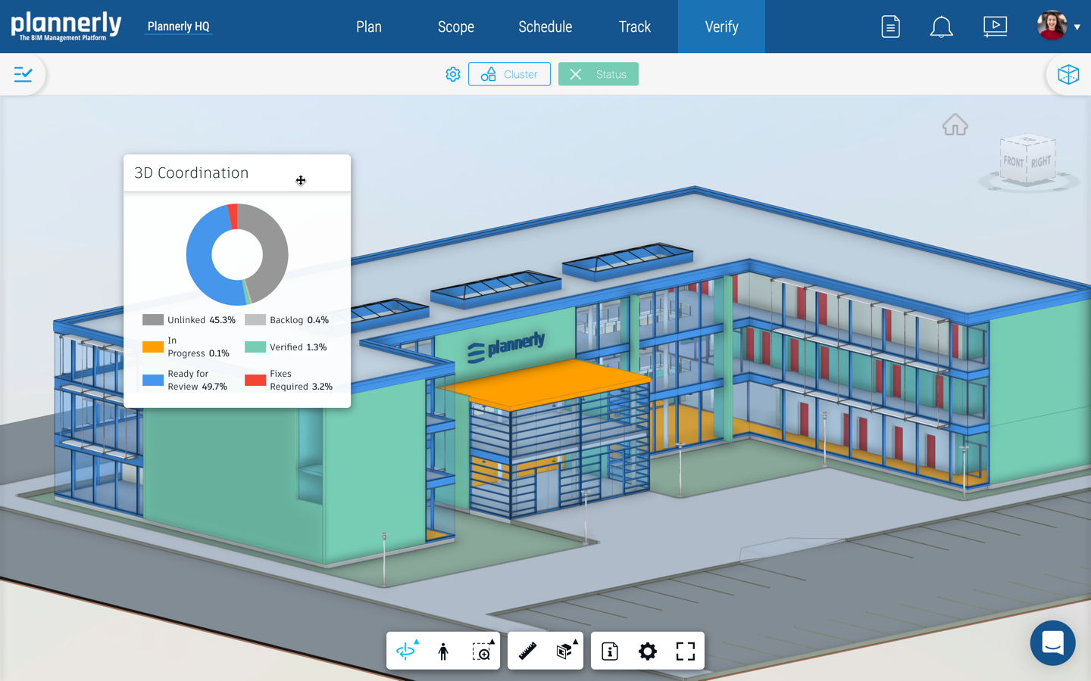Viewport: 1091px width, 681px height.
Task: Click the RIGHT face of the view cube
Action: (x=1041, y=161)
